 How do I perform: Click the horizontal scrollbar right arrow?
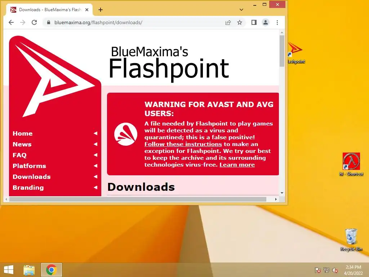pos(276,199)
